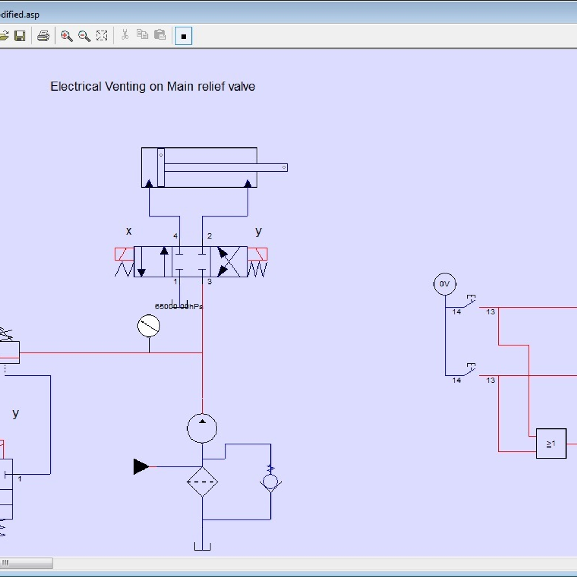Select the double-acting cylinder symbol
Image resolution: width=577 pixels, height=577 pixels.
199,167
